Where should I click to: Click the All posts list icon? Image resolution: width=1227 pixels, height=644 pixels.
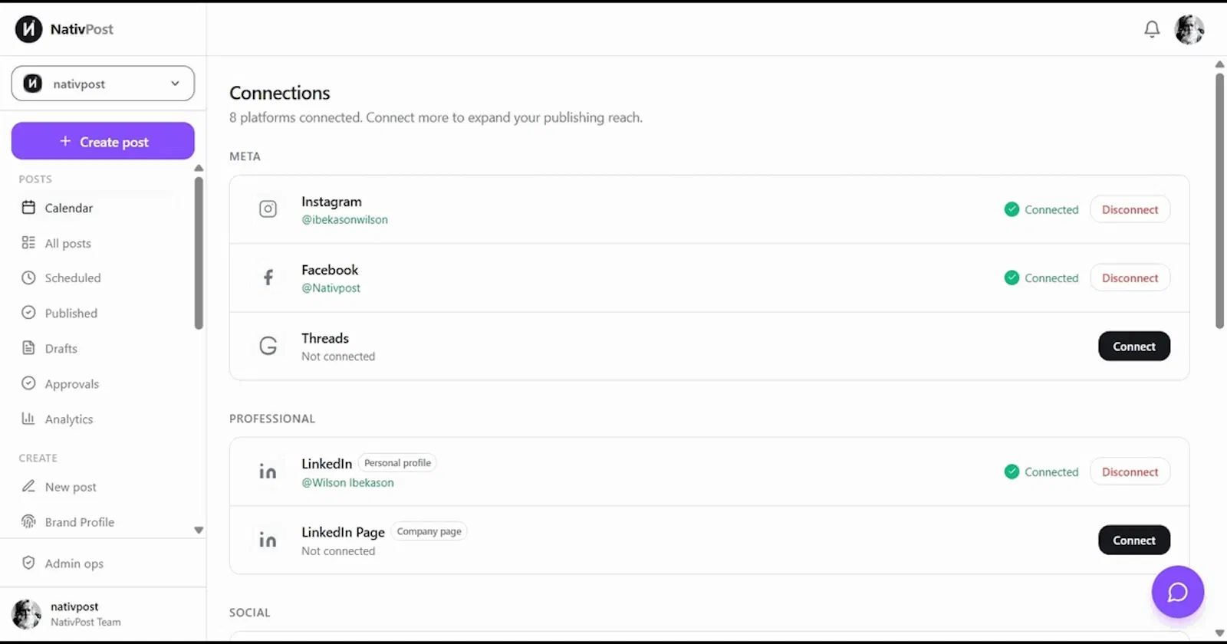click(x=28, y=242)
